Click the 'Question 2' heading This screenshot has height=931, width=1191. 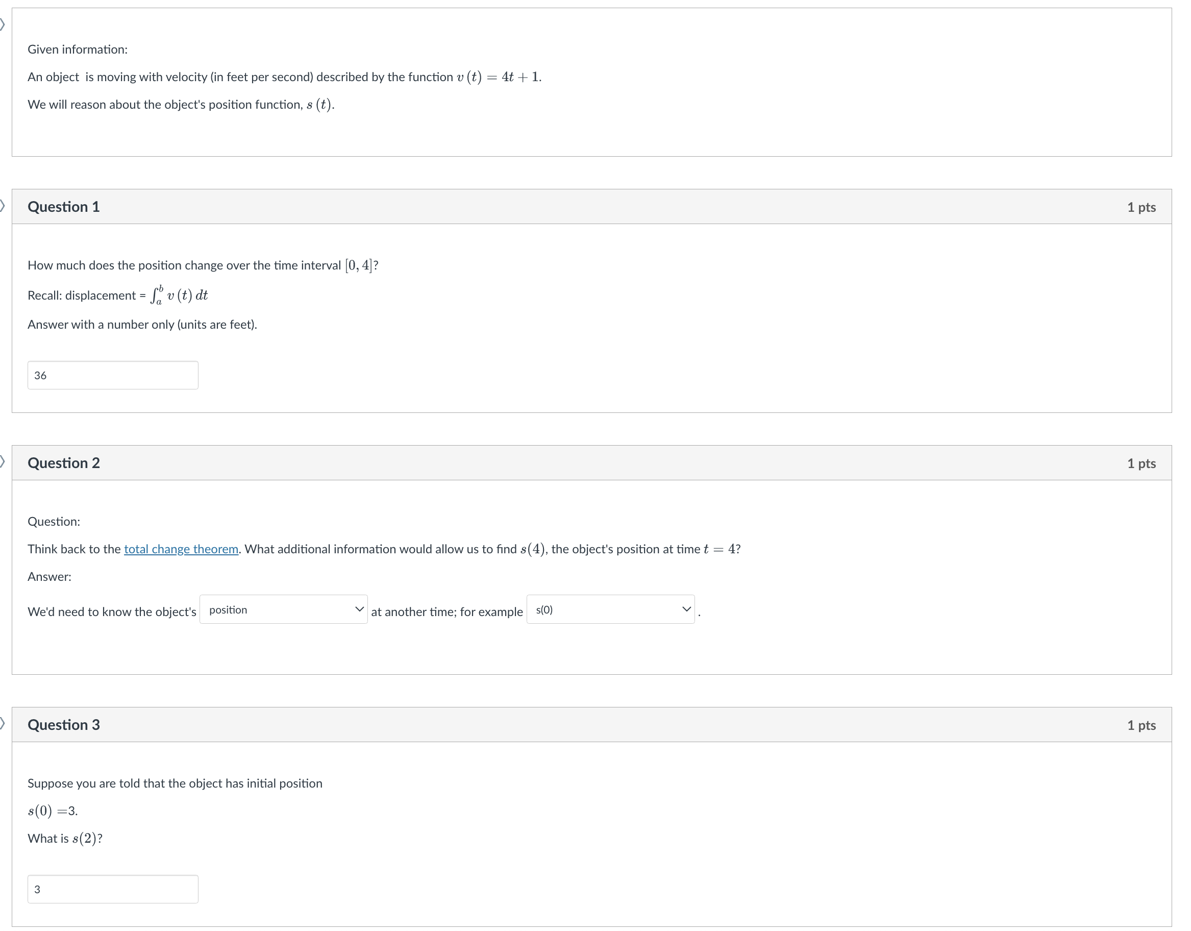tap(64, 463)
